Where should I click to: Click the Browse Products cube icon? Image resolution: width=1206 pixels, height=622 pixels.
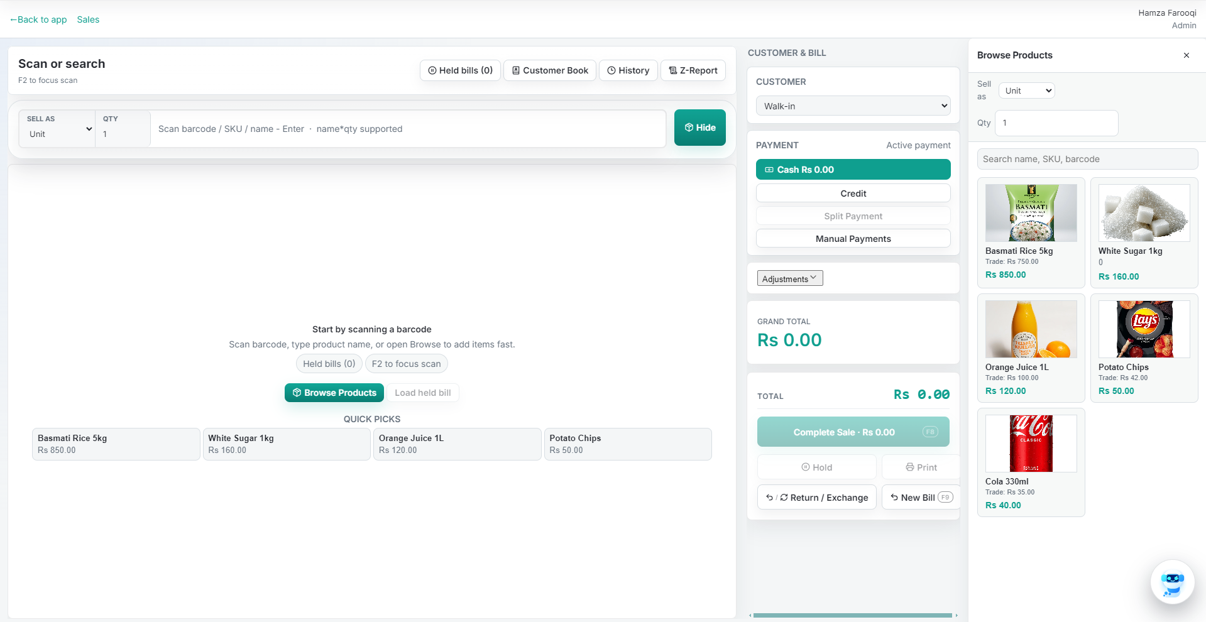click(296, 393)
